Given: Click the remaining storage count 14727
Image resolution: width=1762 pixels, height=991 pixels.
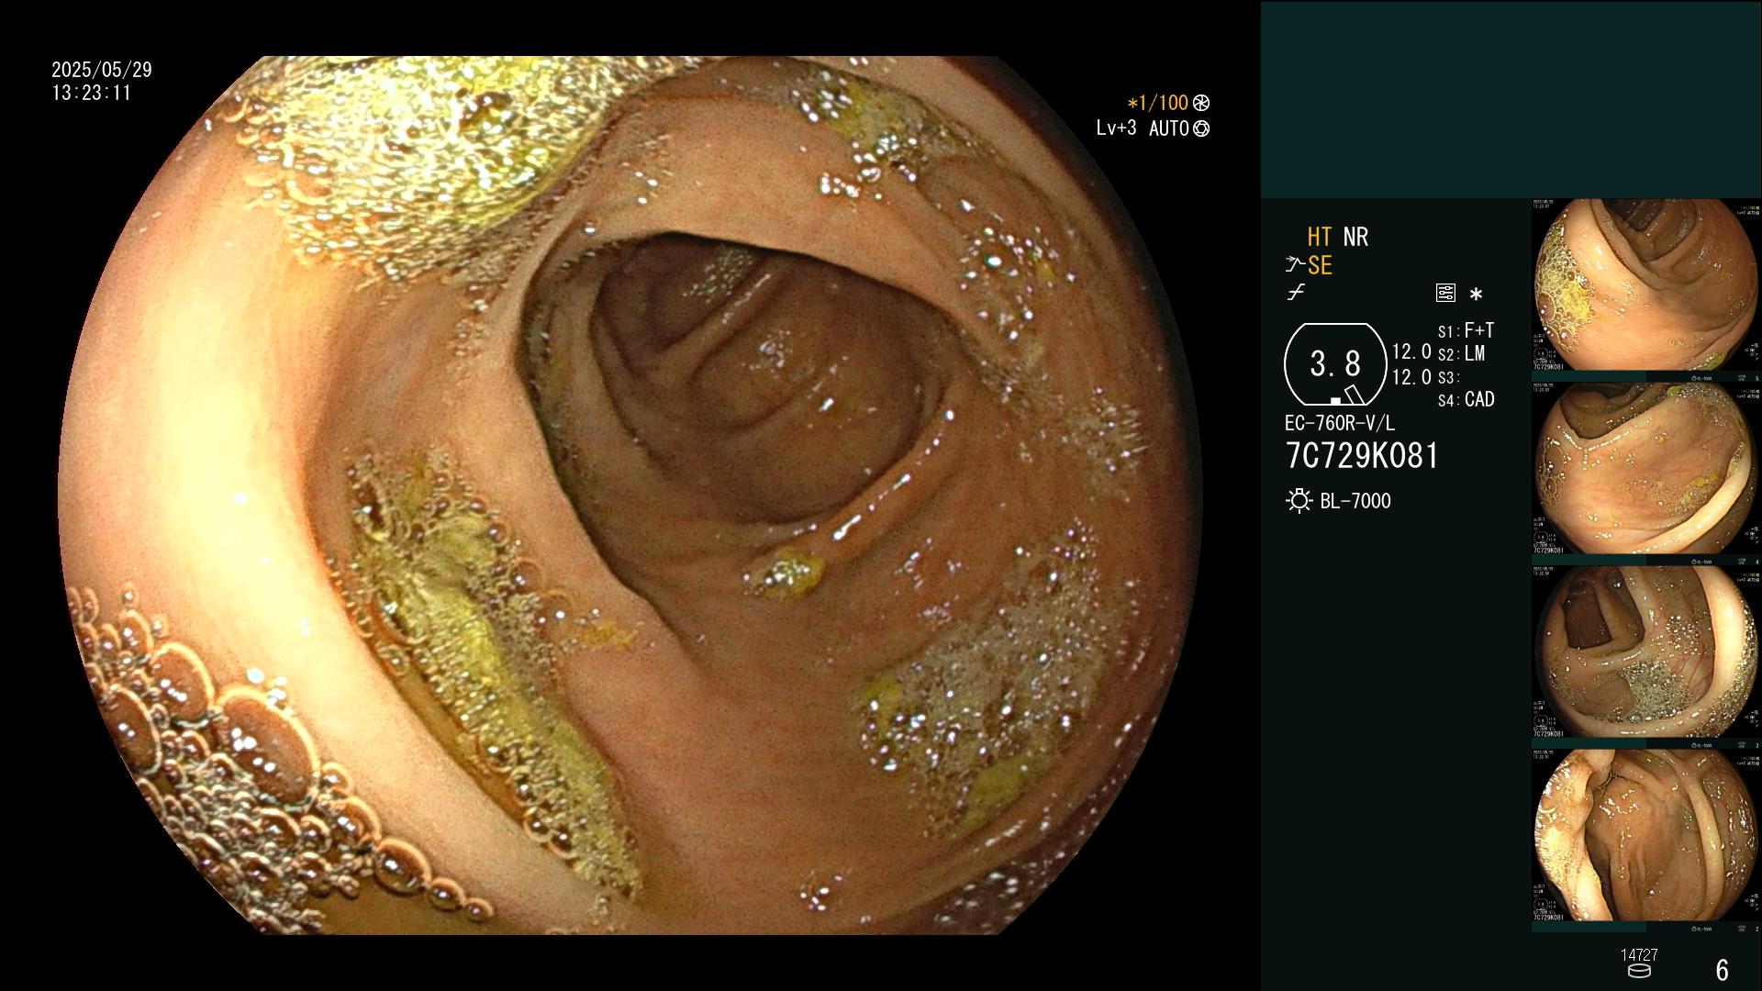Looking at the screenshot, I should (1639, 955).
